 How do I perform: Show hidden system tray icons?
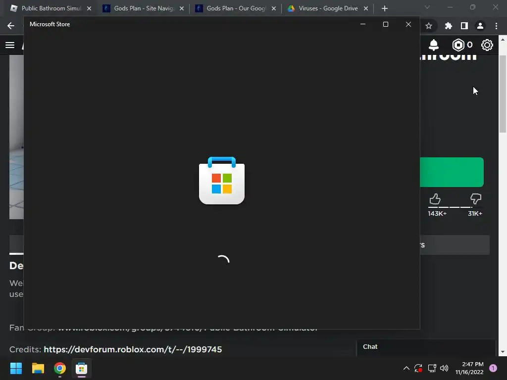click(x=406, y=368)
